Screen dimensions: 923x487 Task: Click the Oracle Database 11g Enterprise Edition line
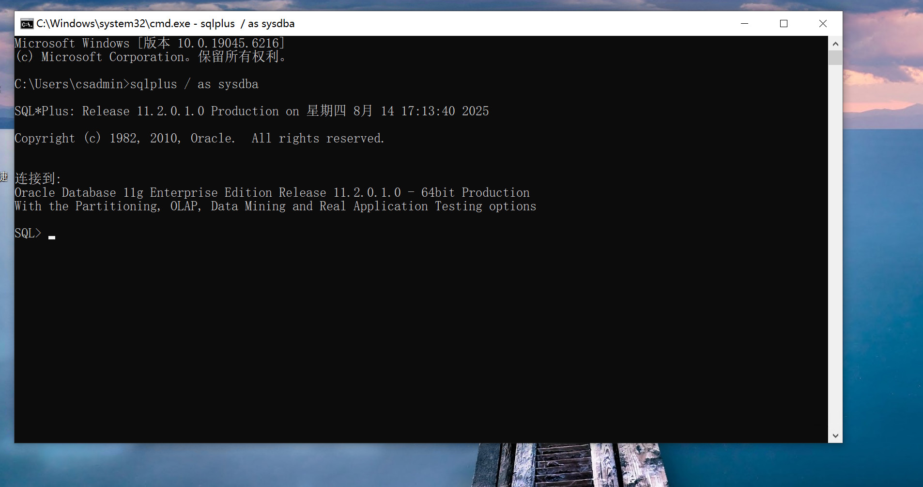click(272, 193)
